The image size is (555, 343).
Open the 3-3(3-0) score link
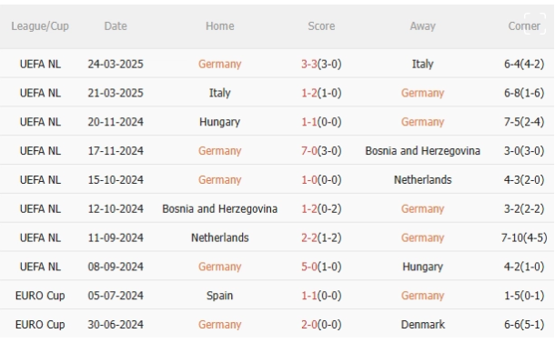pyautogui.click(x=321, y=64)
